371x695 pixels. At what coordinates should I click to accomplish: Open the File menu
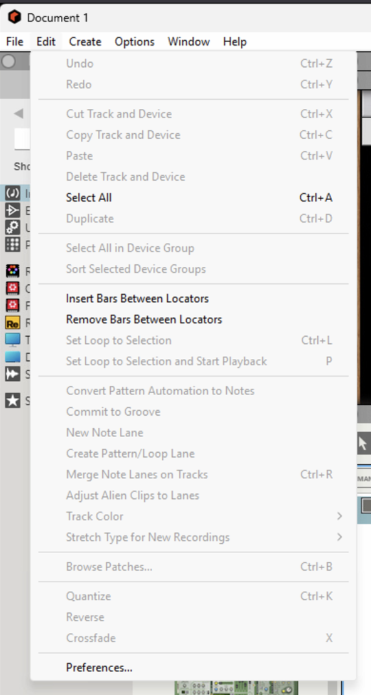pos(14,42)
